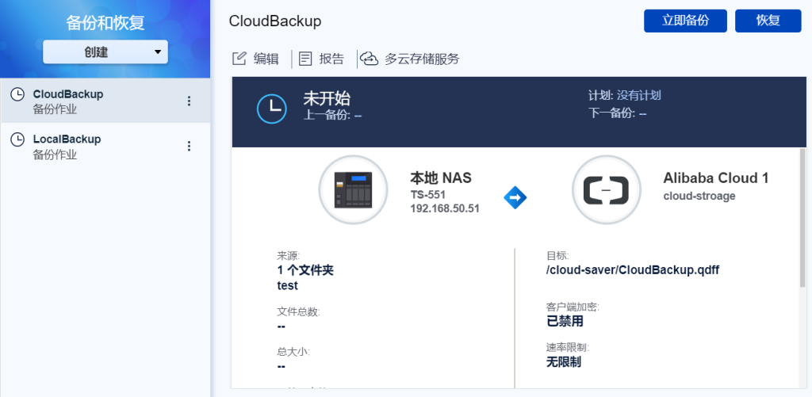Click the 编辑 text label
This screenshot has height=397, width=812.
pos(266,59)
